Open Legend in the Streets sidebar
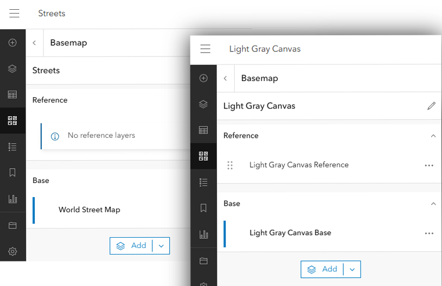Viewport: 442px width, 286px height. tap(12, 147)
